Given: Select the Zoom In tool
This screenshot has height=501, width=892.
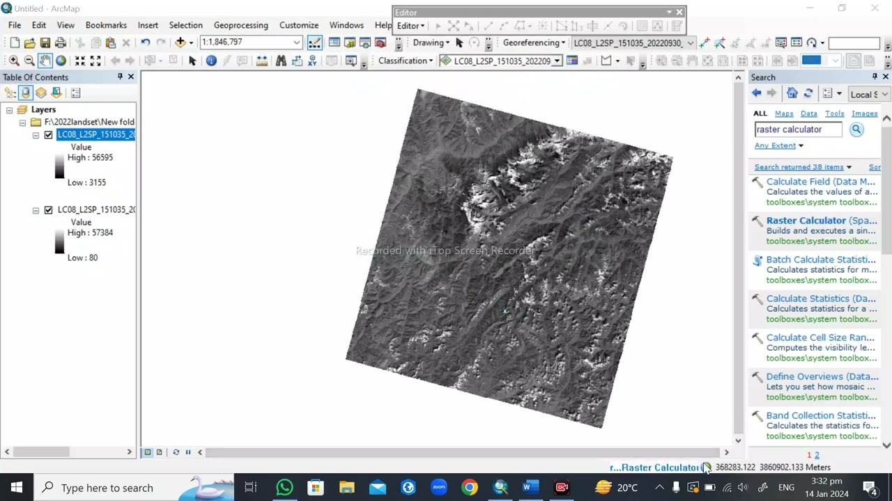Looking at the screenshot, I should click(14, 61).
